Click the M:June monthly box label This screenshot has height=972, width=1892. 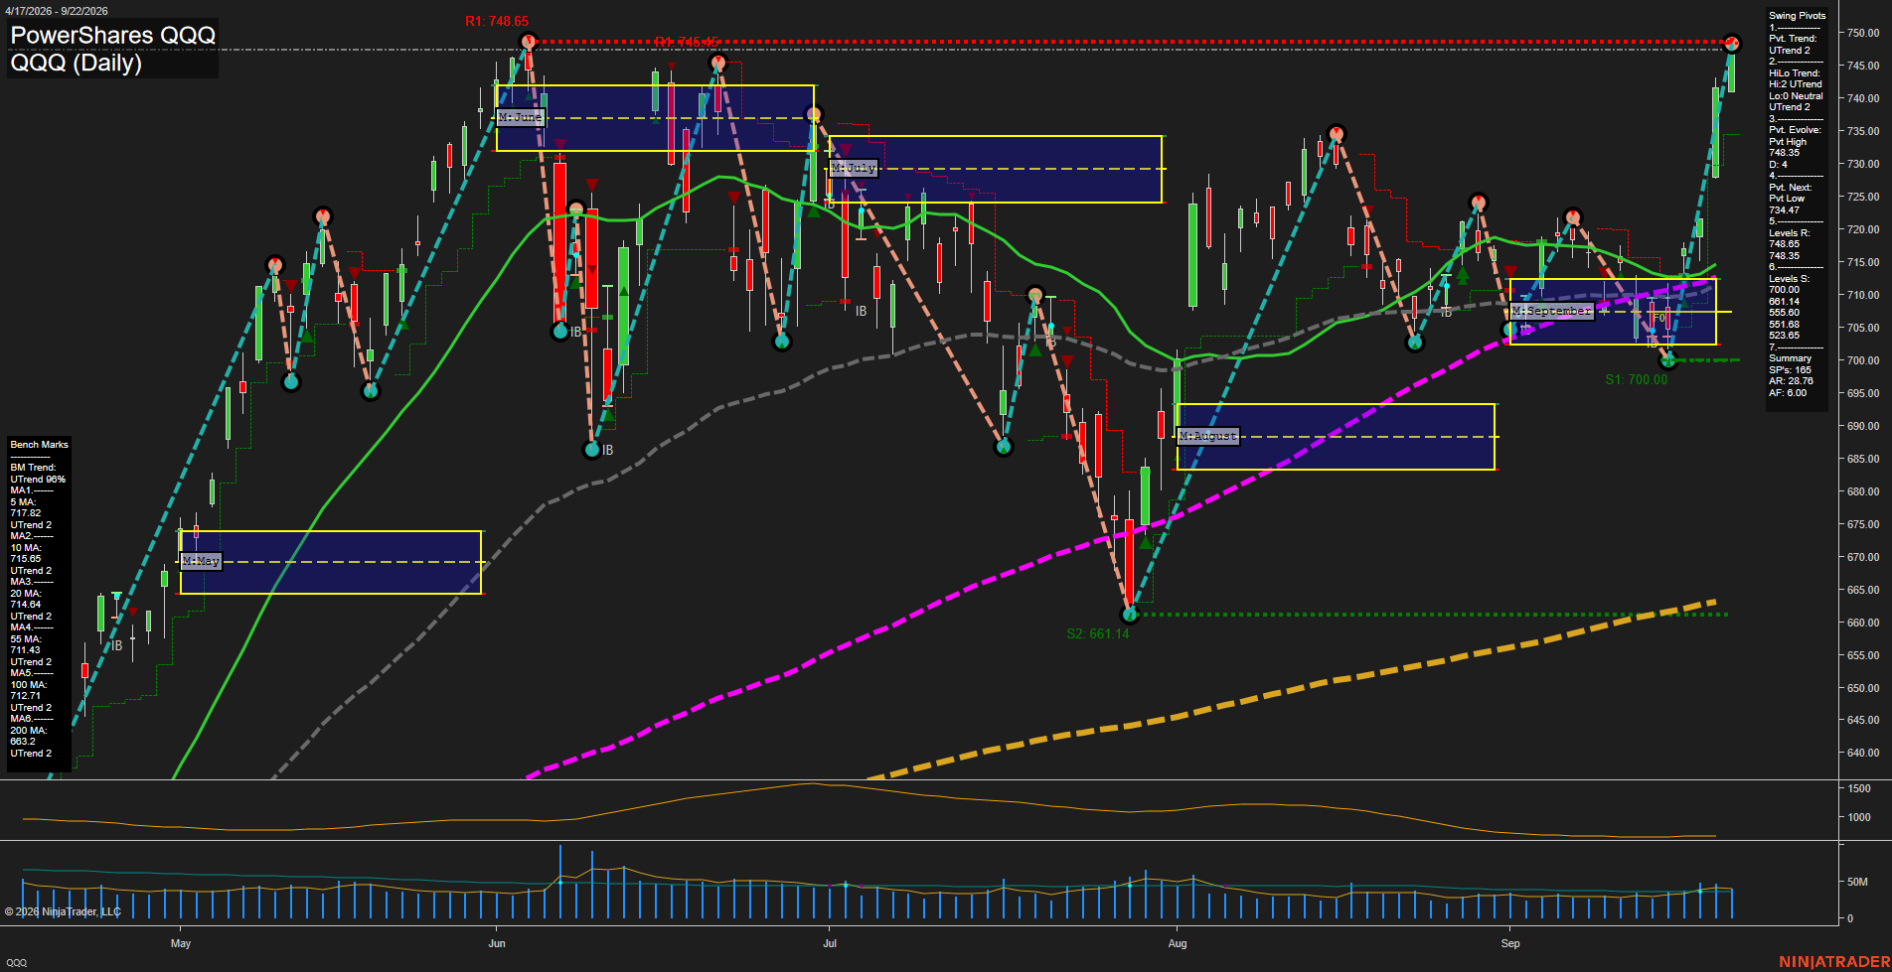(x=521, y=117)
